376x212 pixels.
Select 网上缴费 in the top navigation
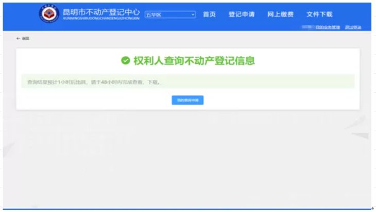click(281, 14)
